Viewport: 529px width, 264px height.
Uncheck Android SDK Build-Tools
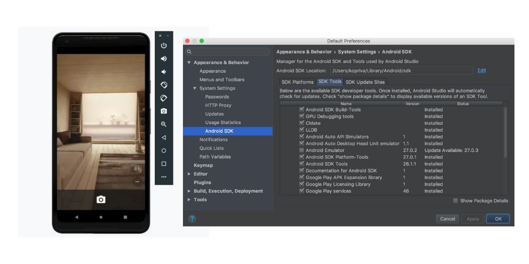302,109
